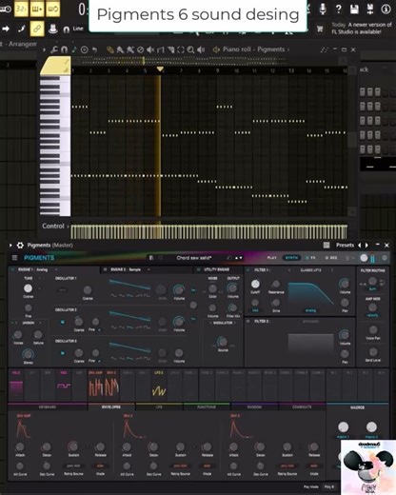Click the info circle icon in FL toolbar
This screenshot has height=495, width=396.
coord(386,9)
